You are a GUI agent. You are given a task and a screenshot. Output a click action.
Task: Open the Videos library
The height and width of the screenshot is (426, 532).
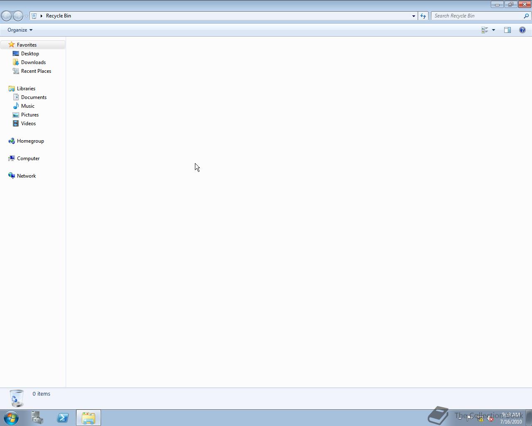pos(28,124)
